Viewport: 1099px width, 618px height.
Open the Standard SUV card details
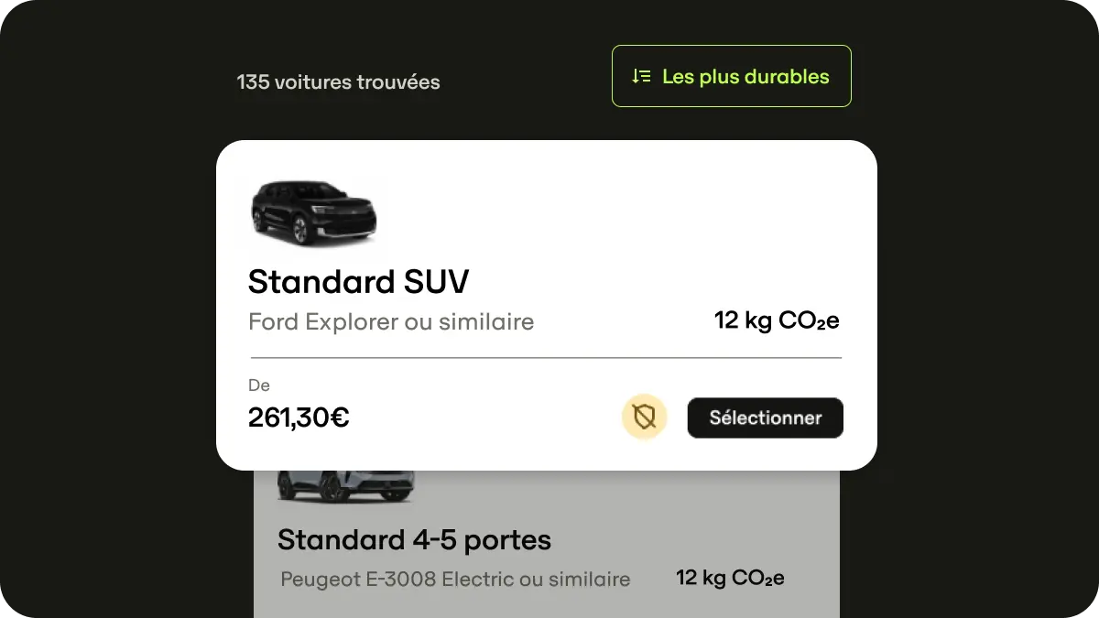pyautogui.click(x=546, y=304)
